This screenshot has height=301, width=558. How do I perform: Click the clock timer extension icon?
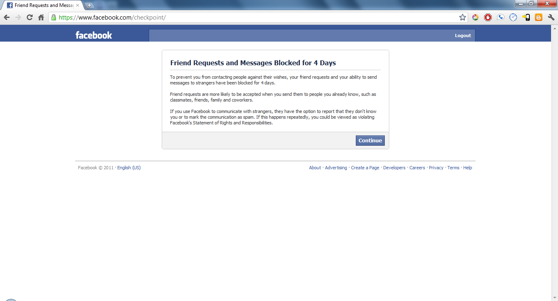[513, 17]
